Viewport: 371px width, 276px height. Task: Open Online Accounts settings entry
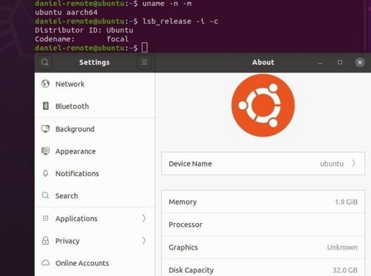(x=95, y=263)
